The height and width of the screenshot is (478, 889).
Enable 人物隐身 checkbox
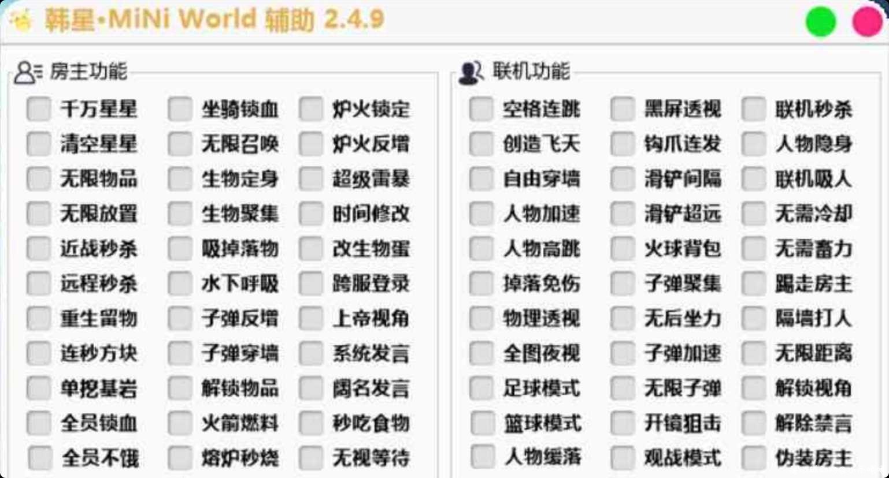[x=754, y=144]
